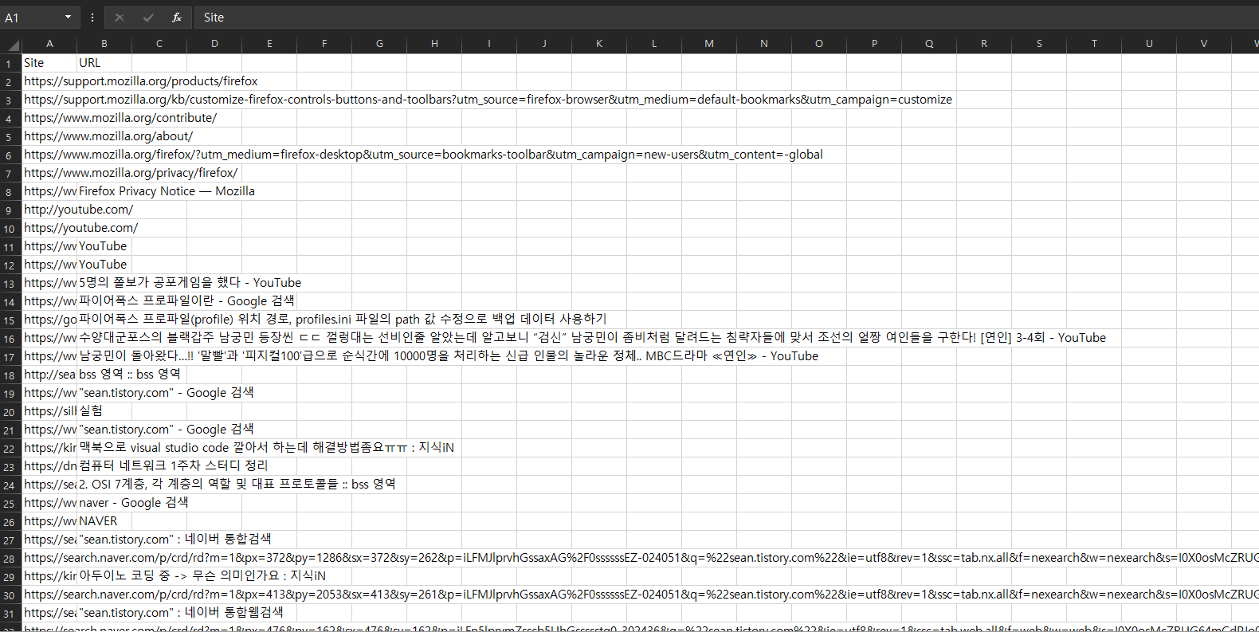Select column E header

tap(269, 44)
